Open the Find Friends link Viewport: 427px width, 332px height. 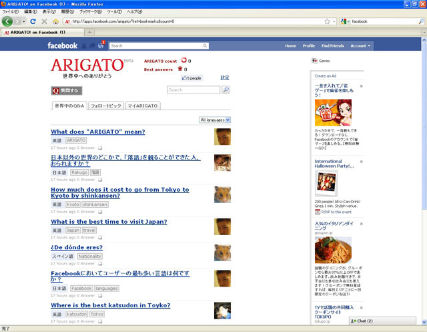click(332, 46)
